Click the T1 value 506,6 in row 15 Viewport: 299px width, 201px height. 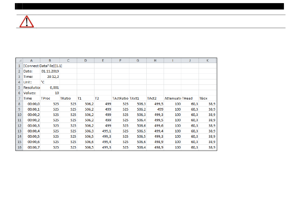click(86, 142)
